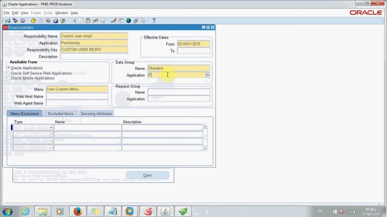
Task: Switch to the Securing Attributes tab
Action: point(96,114)
